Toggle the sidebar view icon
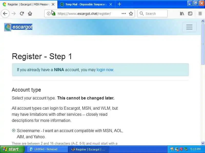Viewport: 205px width, 153px height. pos(190,14)
